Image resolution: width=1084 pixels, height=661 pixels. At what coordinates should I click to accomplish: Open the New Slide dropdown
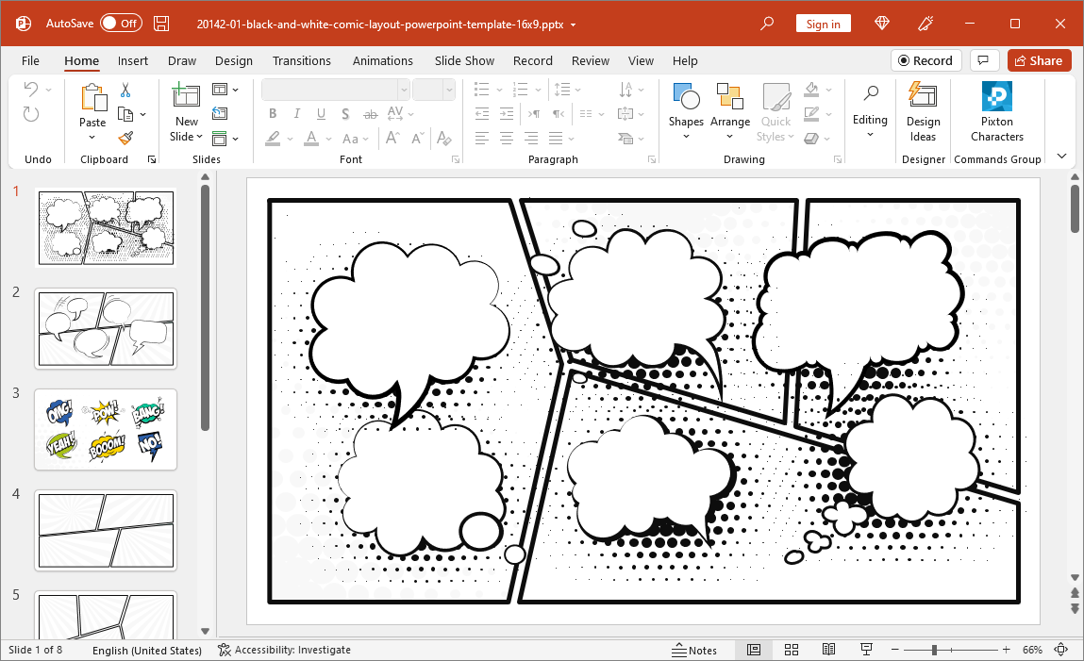185,137
